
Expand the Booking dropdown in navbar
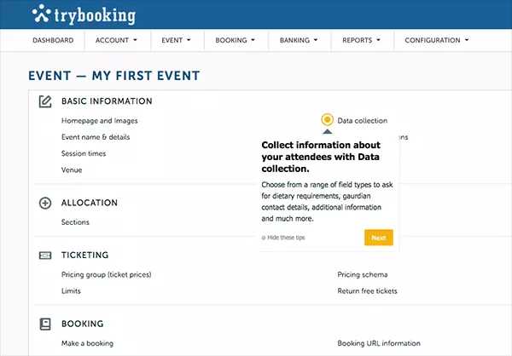(x=236, y=40)
